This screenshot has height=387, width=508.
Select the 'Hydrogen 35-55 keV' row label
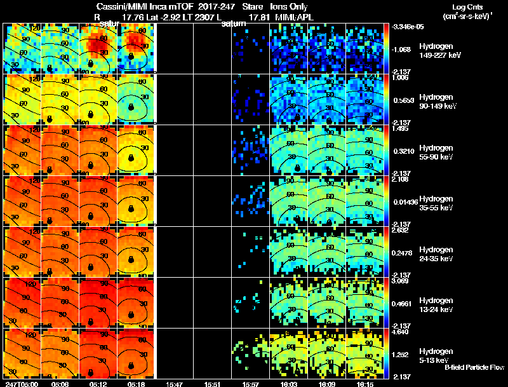pos(436,203)
